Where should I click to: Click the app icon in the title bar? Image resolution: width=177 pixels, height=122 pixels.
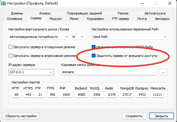pyautogui.click(x=3, y=3)
